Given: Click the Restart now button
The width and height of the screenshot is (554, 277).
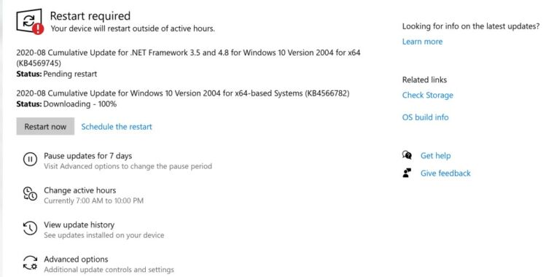Looking at the screenshot, I should pyautogui.click(x=45, y=127).
